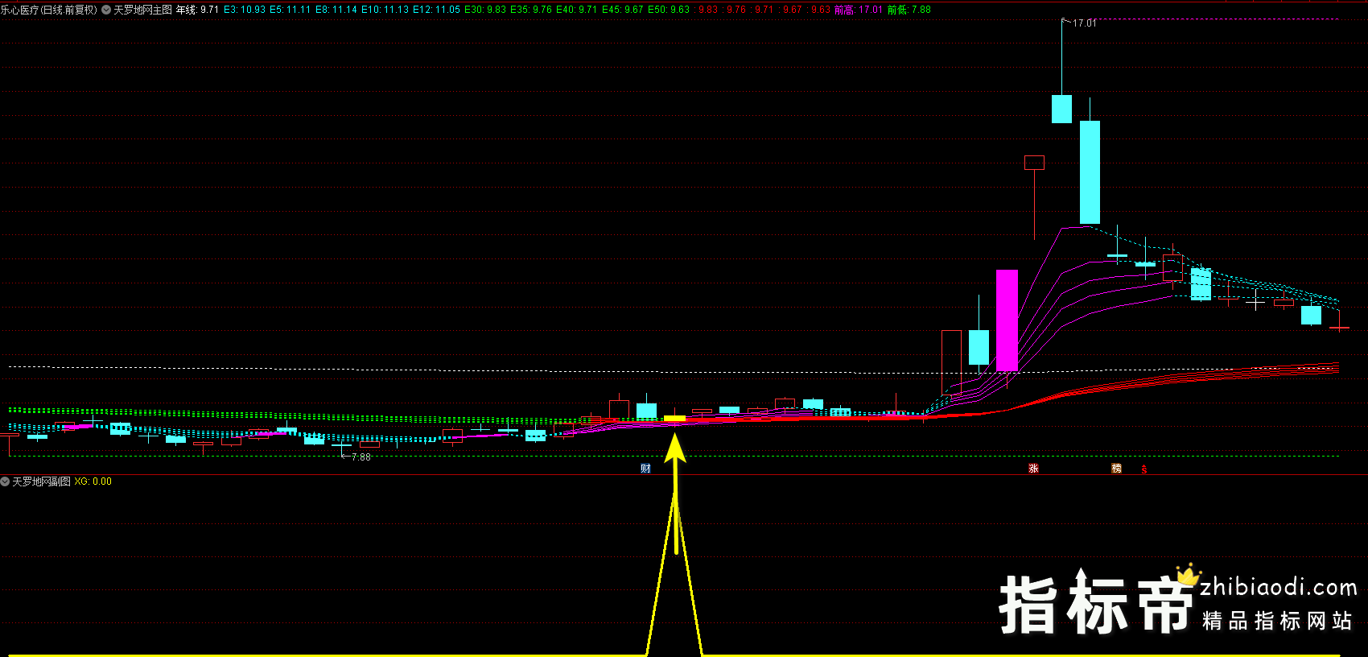Click the XG 0.00 value in sub-chart

(x=93, y=481)
